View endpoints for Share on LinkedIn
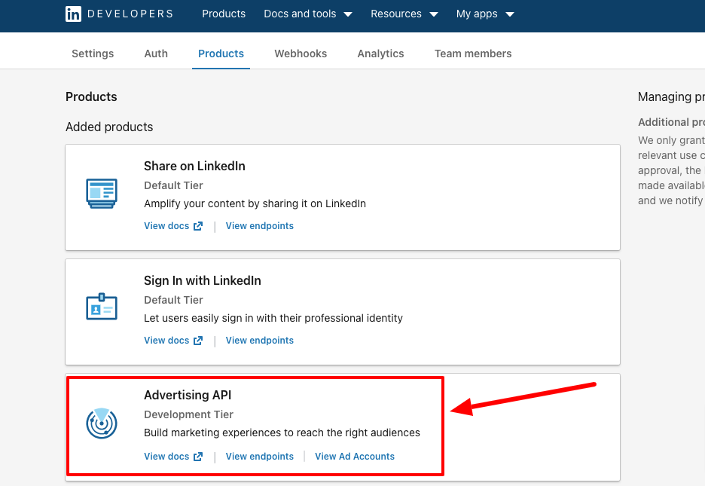 coord(259,226)
